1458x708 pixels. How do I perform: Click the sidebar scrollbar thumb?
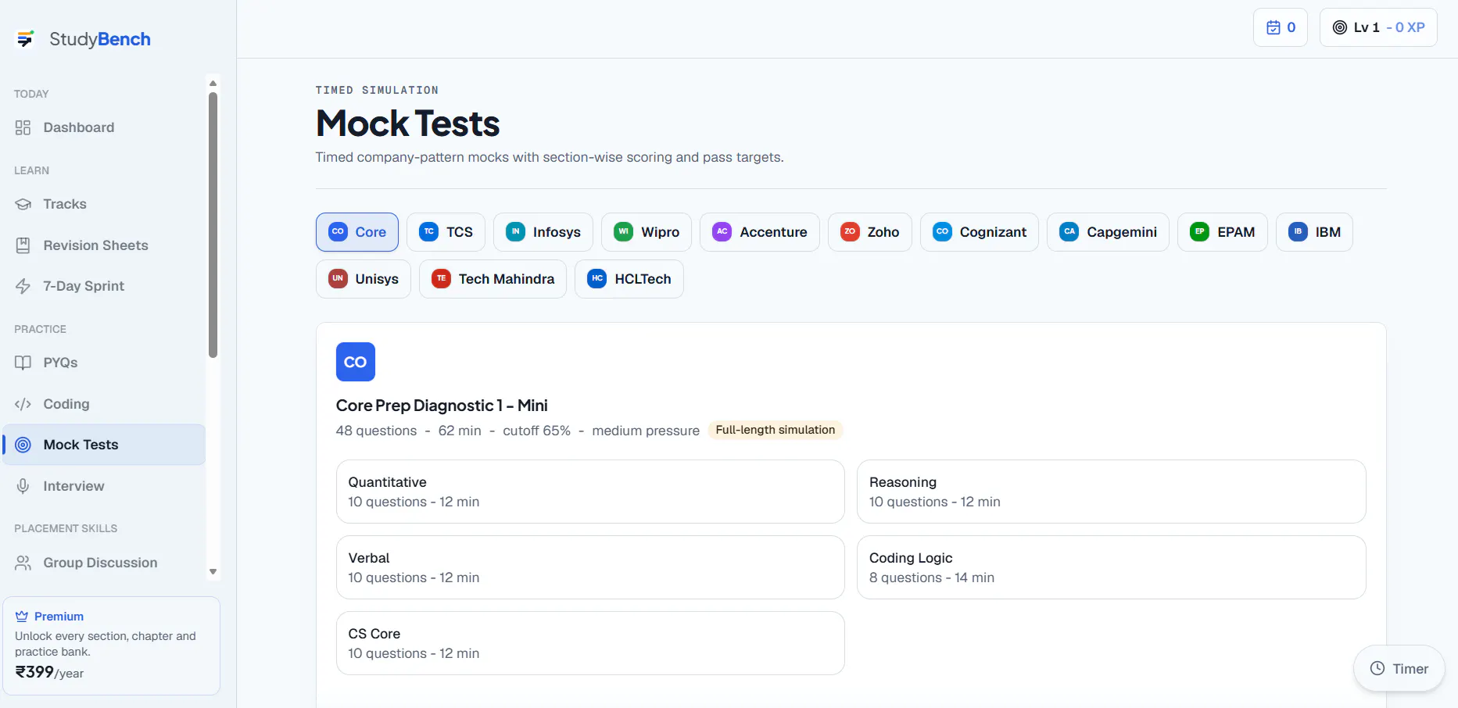pos(213,225)
